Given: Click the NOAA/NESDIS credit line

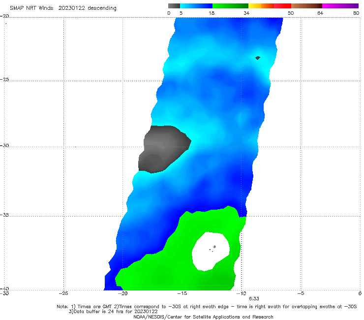Looking at the screenshot, I should click(x=203, y=317).
